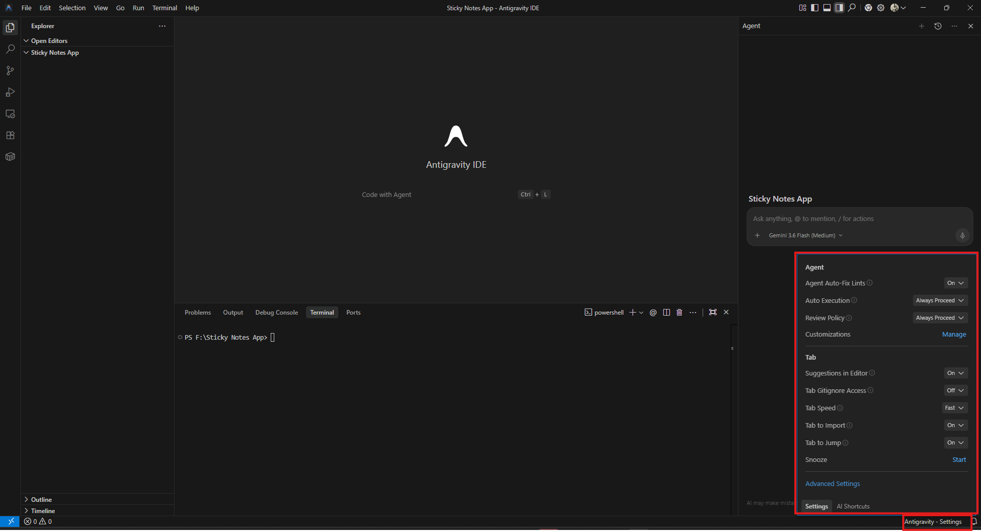The image size is (981, 531).
Task: Open terminal launch profile dropdown arrow
Action: click(641, 313)
